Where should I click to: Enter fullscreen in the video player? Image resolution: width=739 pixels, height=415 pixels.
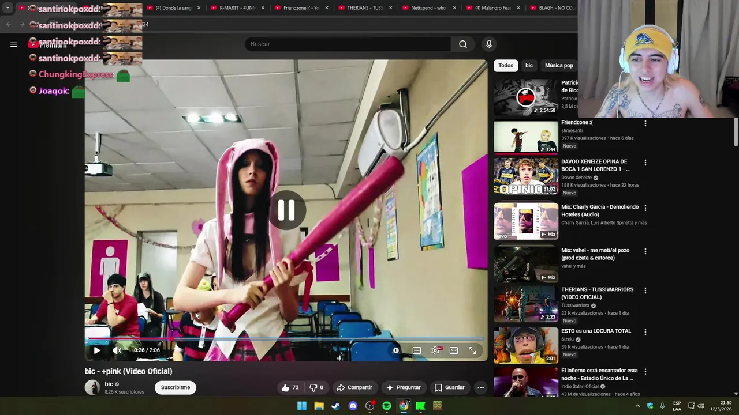pyautogui.click(x=472, y=350)
